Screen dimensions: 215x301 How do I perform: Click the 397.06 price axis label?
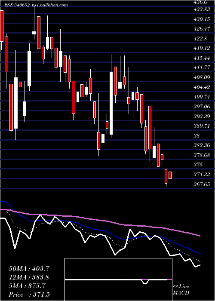tap(201, 107)
